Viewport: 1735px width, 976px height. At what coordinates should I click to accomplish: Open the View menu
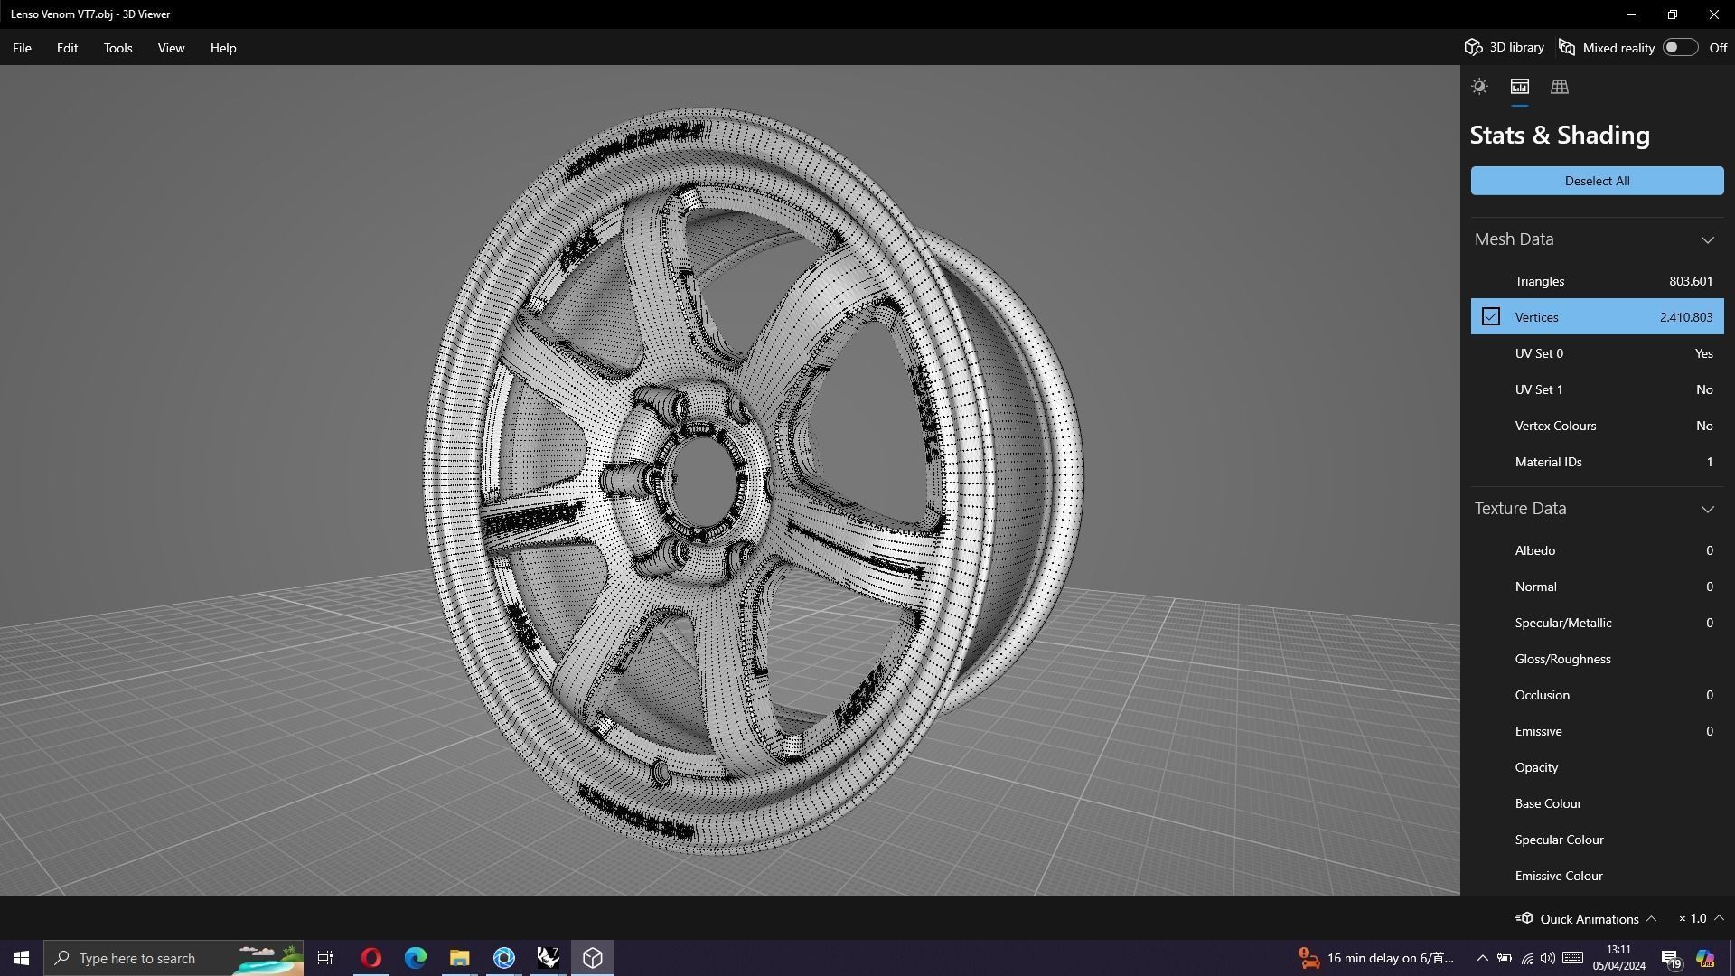point(171,48)
